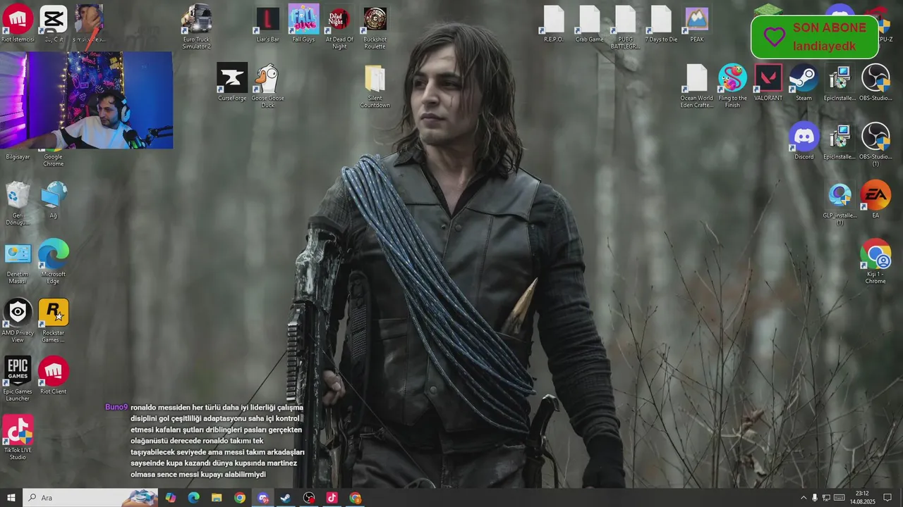Image resolution: width=903 pixels, height=507 pixels.
Task: Launch CapCut from the desktop
Action: (53, 23)
